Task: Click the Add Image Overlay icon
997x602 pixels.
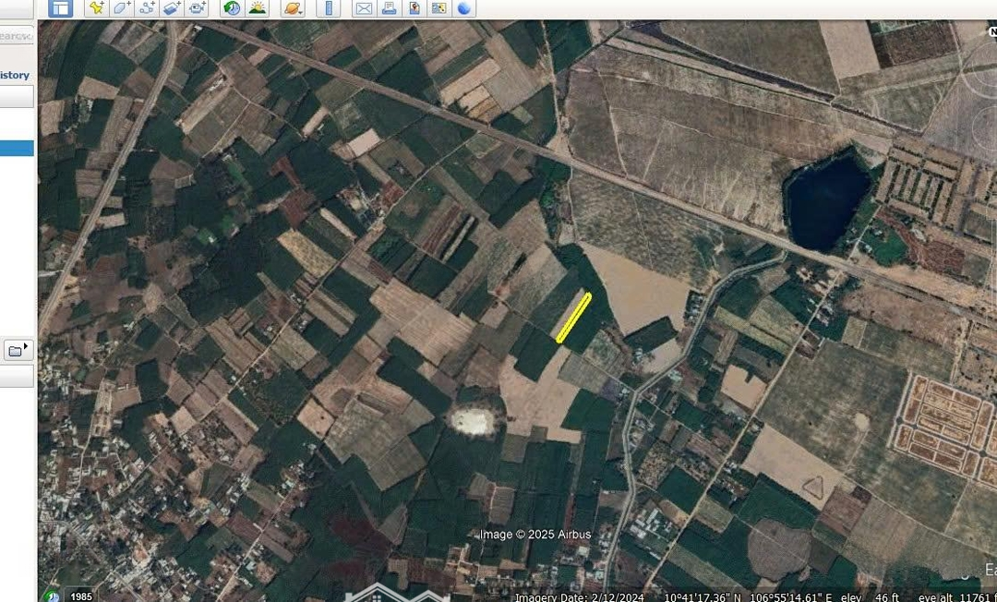Action: 172,8
